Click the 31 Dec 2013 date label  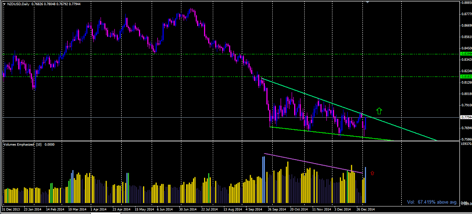point(12,209)
